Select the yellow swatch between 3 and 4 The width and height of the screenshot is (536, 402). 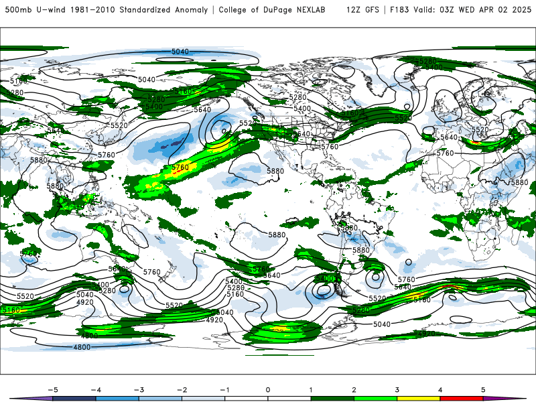click(418, 399)
